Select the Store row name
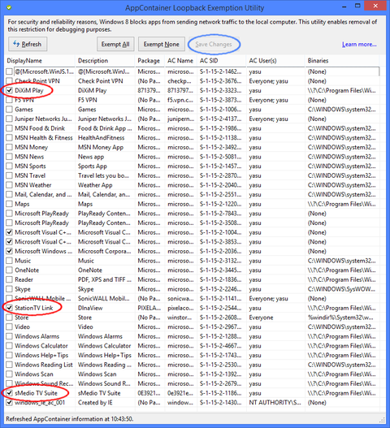This screenshot has width=390, height=428. 22,318
